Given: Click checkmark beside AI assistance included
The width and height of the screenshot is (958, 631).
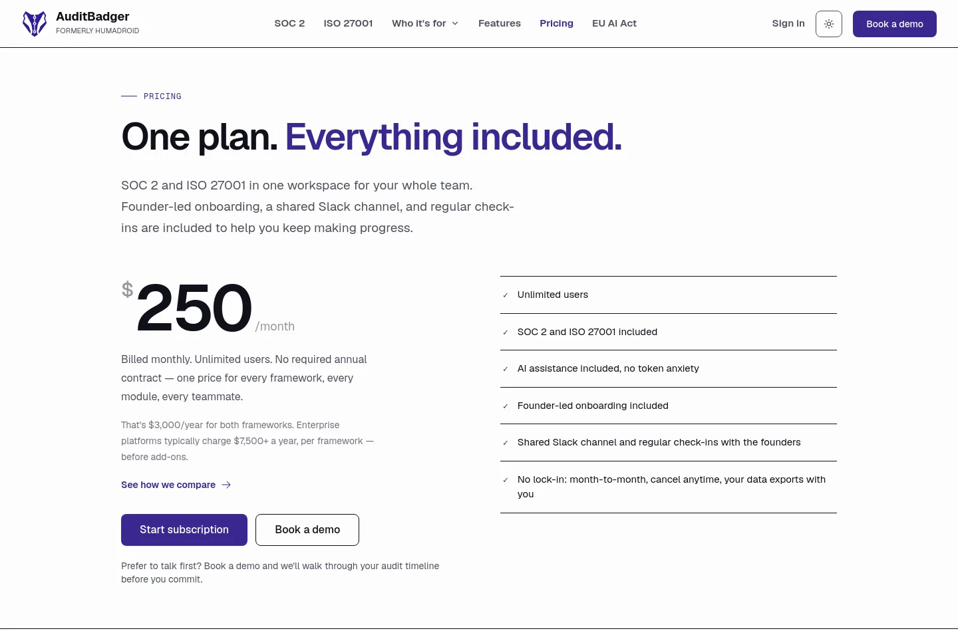Looking at the screenshot, I should (506, 369).
